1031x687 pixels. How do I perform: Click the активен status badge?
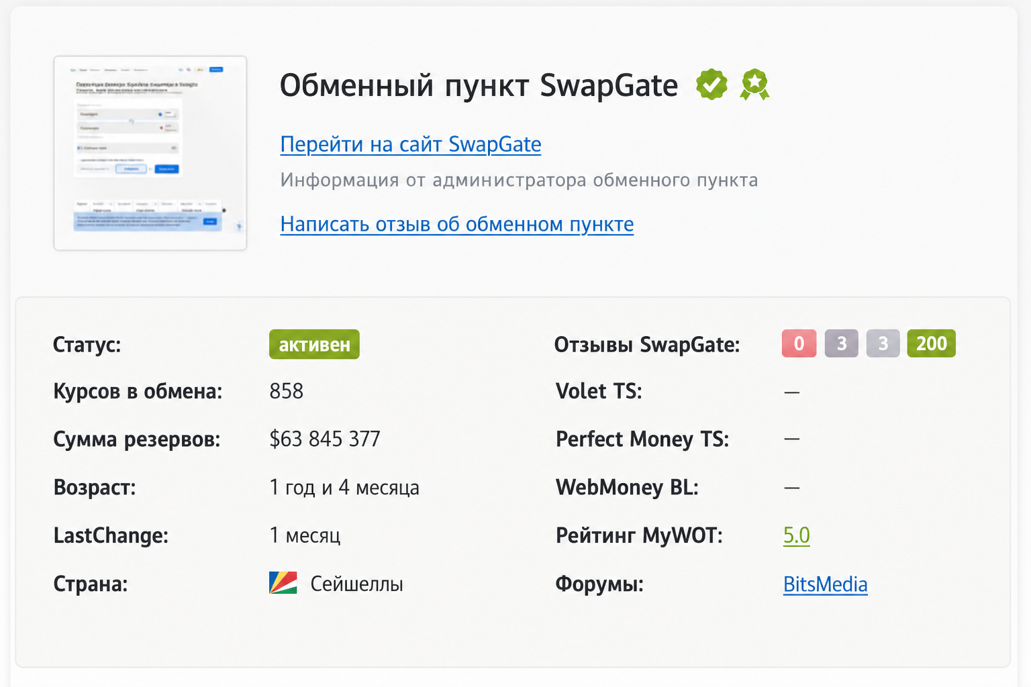[x=314, y=344]
